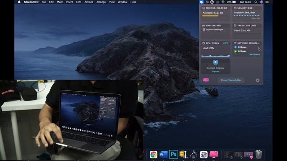Open the ScreenFlow app icon in Dock
287x161 pixels.
point(204,155)
